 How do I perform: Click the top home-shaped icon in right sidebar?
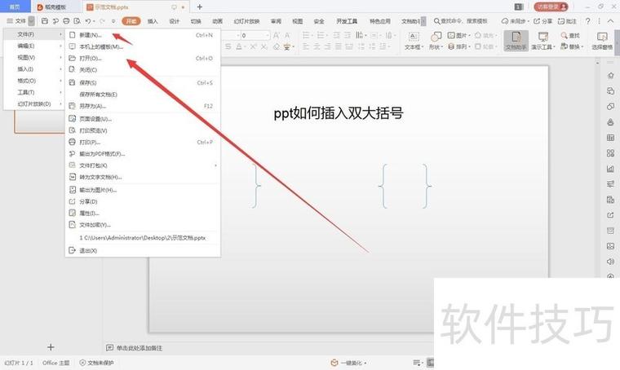[x=610, y=76]
